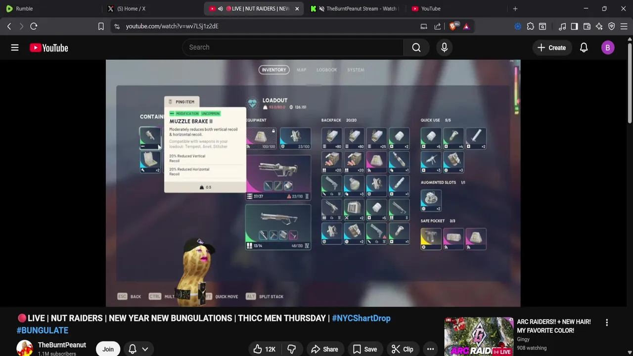Screen dimensions: 633x356
Task: Click the shotgun weapon slot 13/14
Action: click(278, 227)
